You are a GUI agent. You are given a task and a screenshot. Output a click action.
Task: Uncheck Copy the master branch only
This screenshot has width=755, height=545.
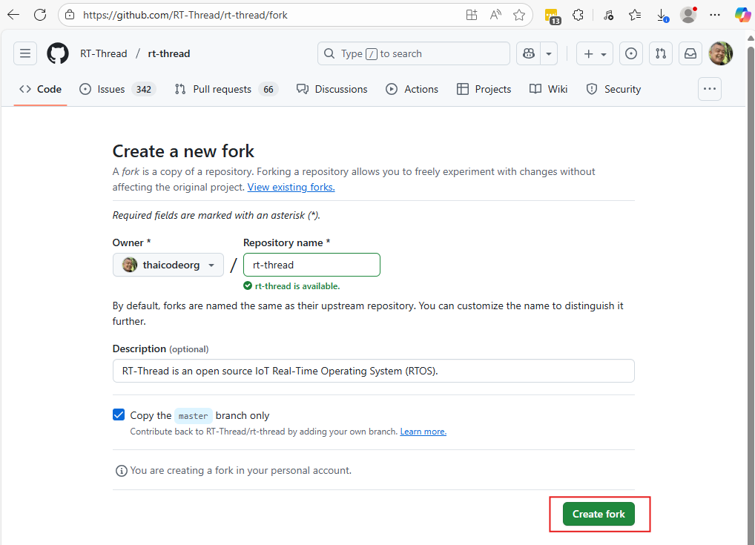coord(119,415)
